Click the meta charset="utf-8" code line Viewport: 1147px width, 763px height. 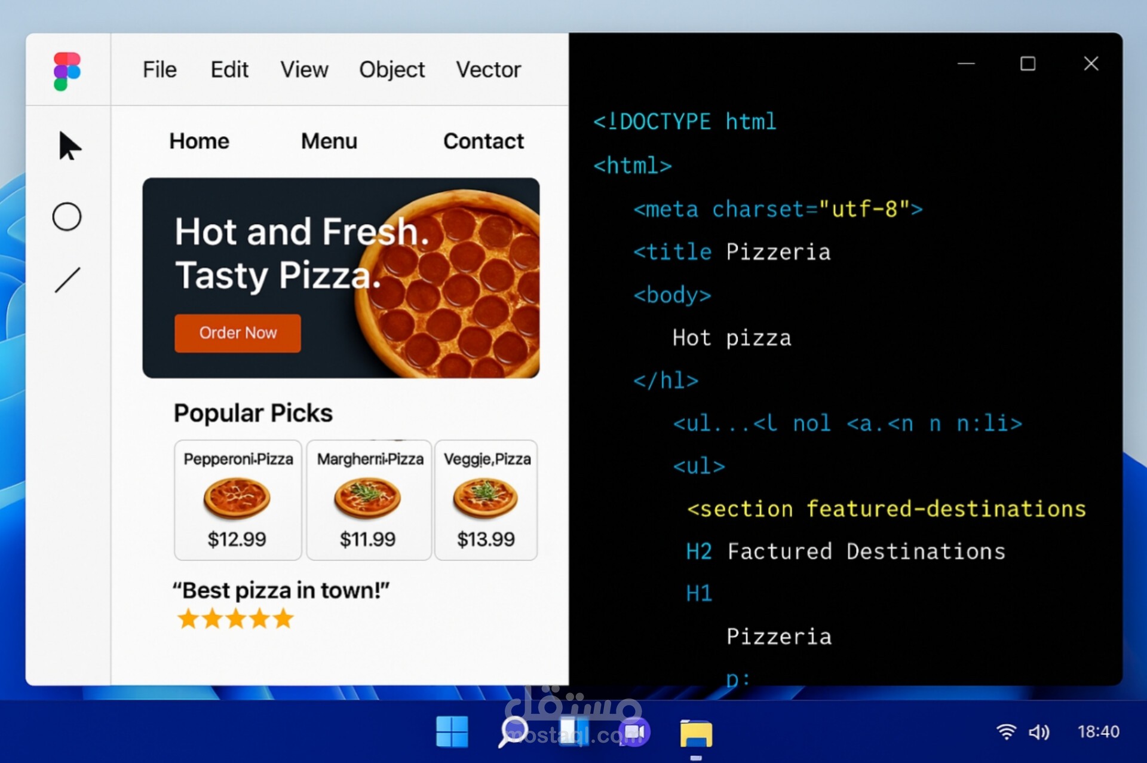coord(778,209)
